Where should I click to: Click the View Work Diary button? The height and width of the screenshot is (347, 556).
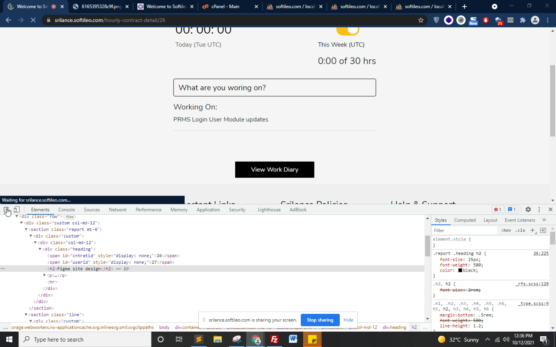coord(274,170)
